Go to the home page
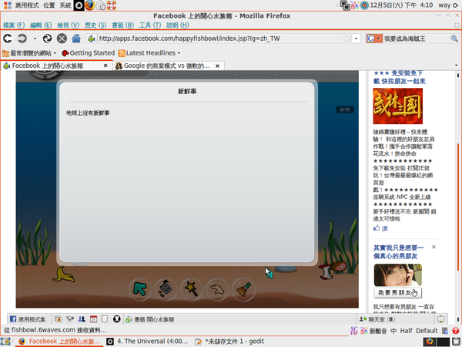Viewport: 462px width, 347px height. click(x=76, y=39)
